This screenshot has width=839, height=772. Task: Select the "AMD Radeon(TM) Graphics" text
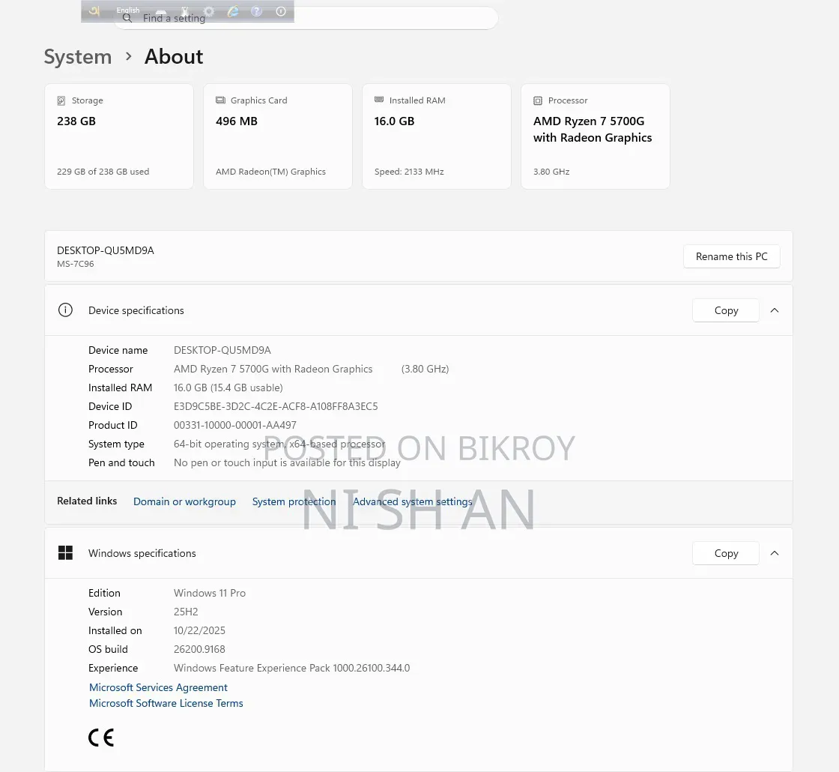pyautogui.click(x=270, y=172)
